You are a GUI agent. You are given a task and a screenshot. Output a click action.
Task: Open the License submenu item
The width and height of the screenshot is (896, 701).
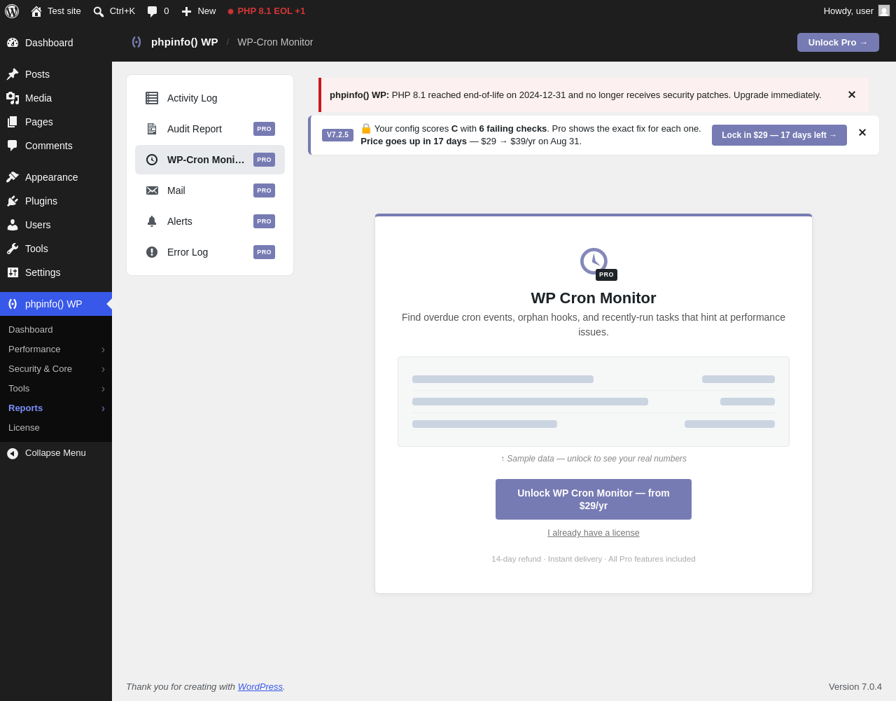tap(56, 428)
